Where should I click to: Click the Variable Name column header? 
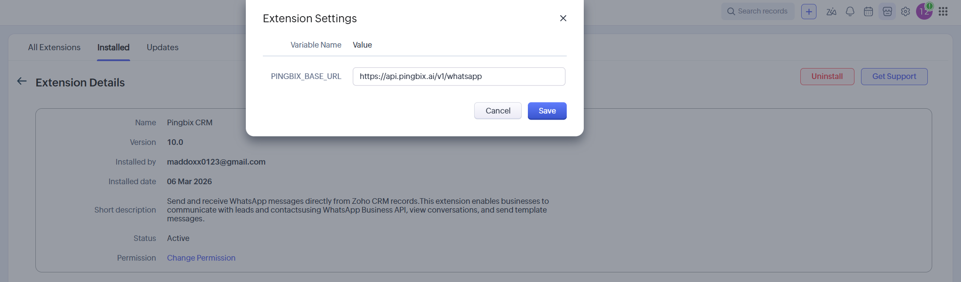(316, 45)
